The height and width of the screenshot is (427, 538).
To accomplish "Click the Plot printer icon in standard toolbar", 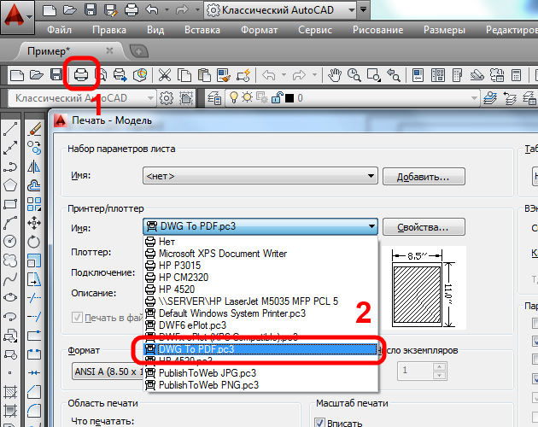I will coord(81,74).
